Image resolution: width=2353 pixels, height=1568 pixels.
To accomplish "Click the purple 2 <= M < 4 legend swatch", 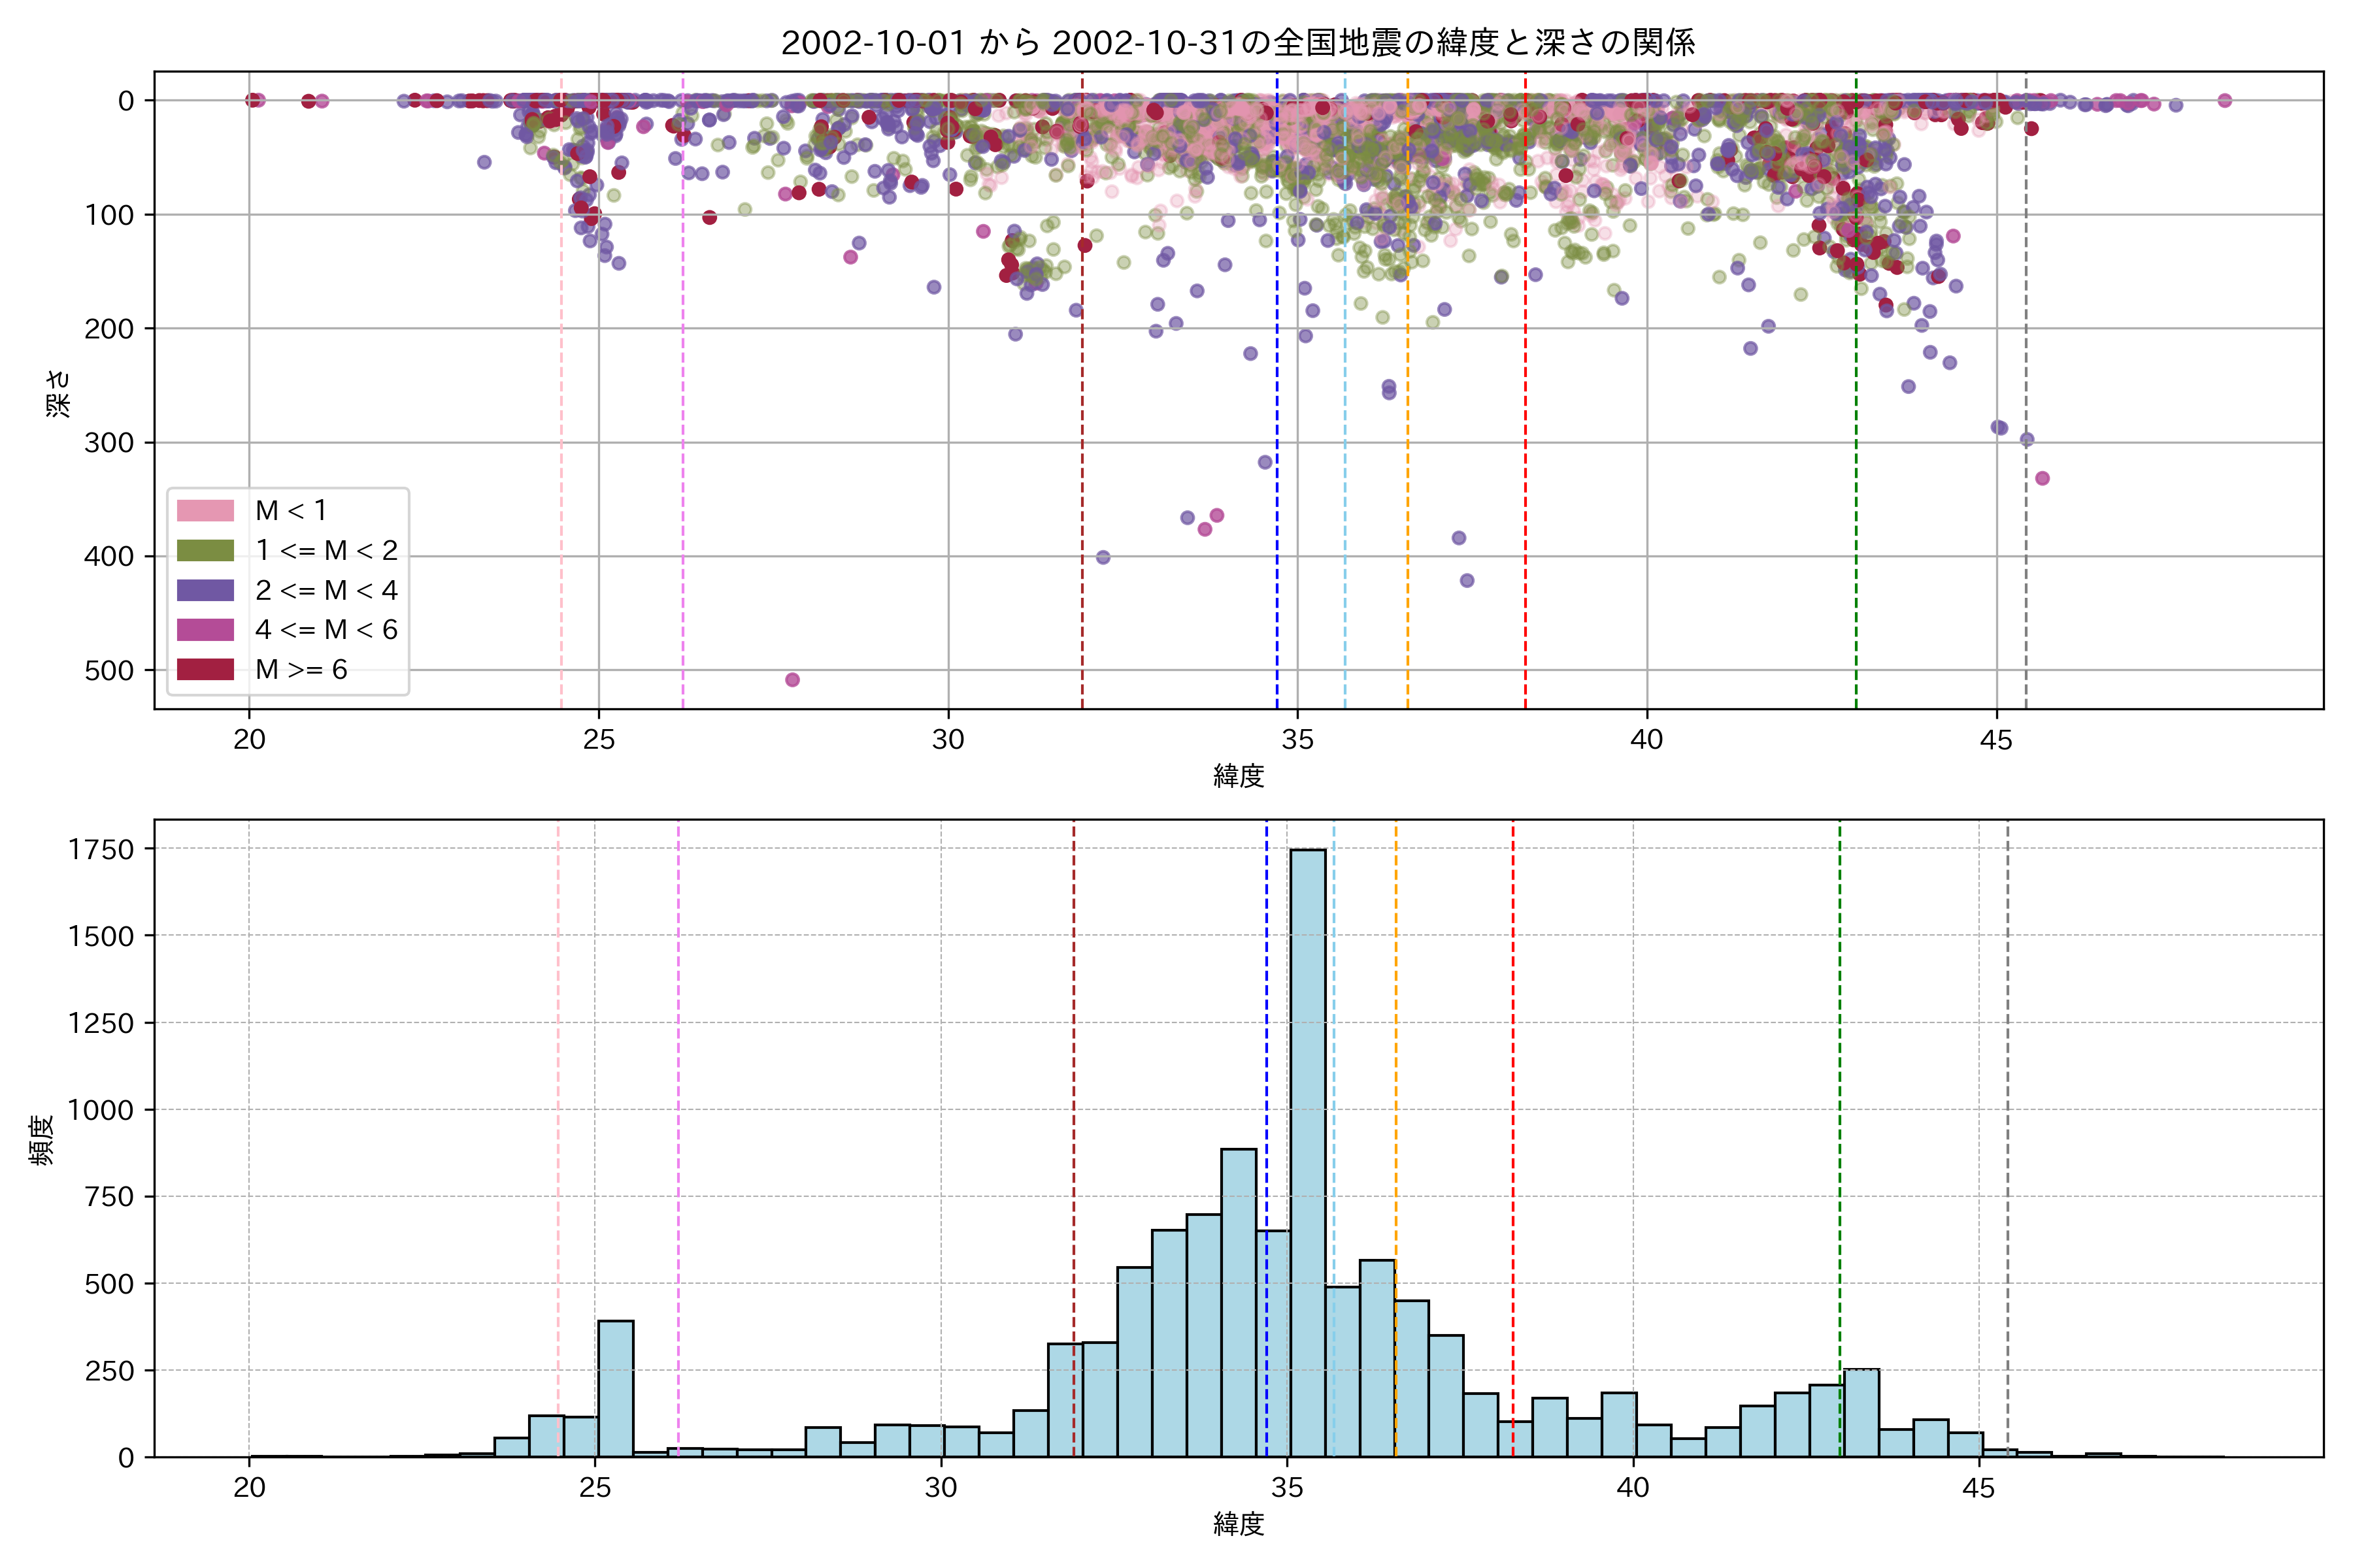I will (205, 590).
